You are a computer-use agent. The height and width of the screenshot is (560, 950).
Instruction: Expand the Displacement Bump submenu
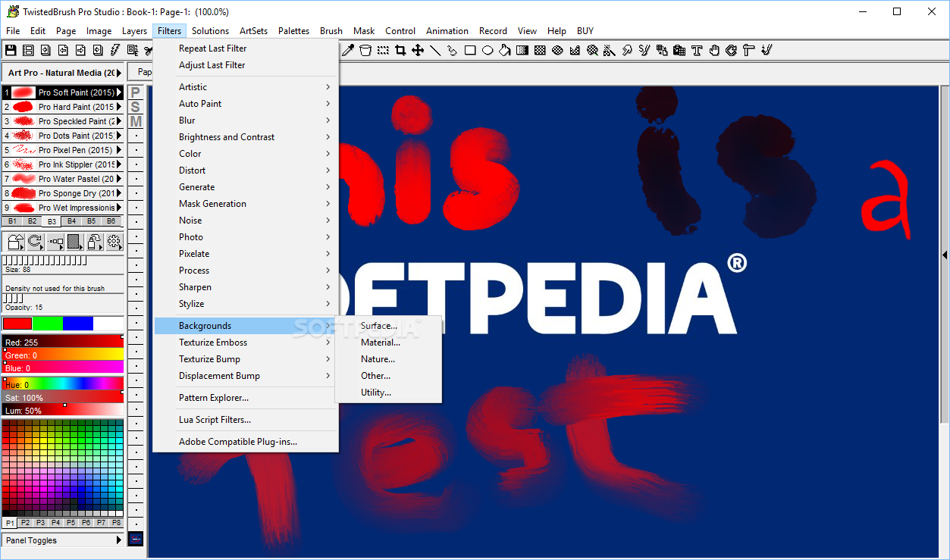246,376
